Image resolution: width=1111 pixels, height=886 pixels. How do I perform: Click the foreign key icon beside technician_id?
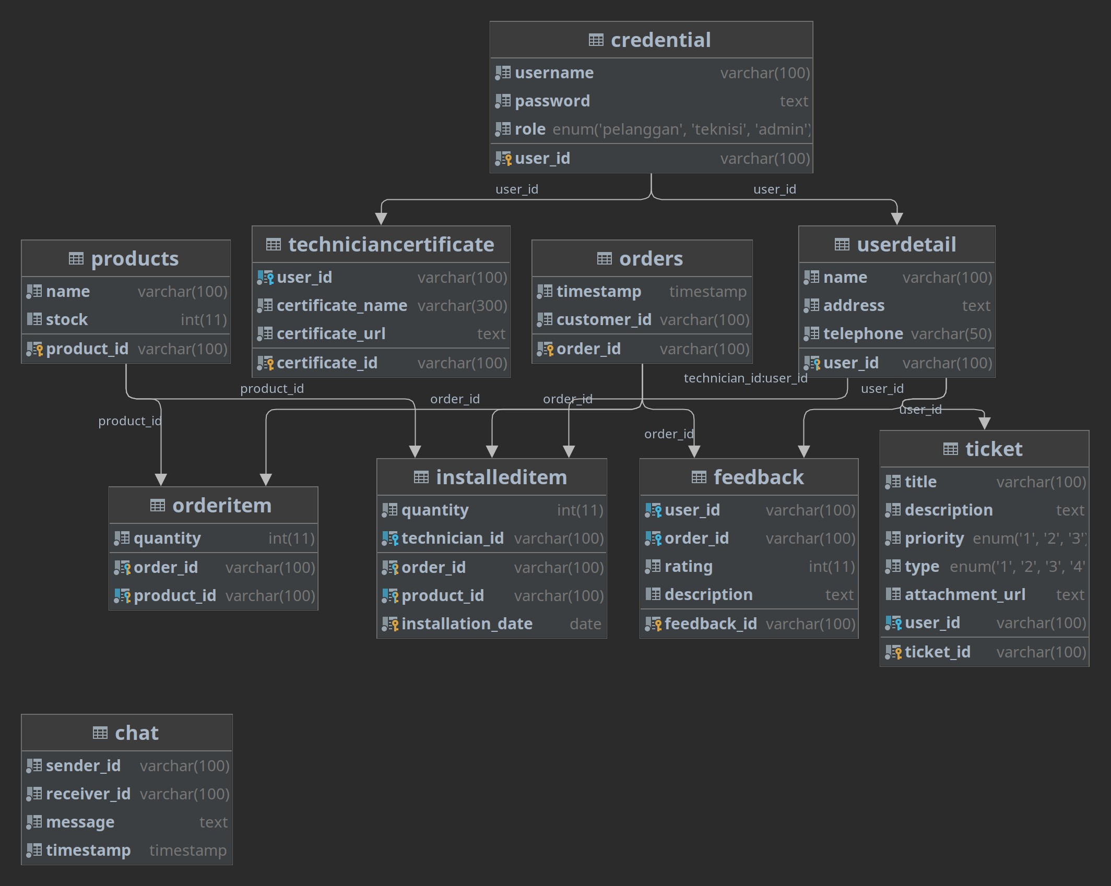point(390,538)
